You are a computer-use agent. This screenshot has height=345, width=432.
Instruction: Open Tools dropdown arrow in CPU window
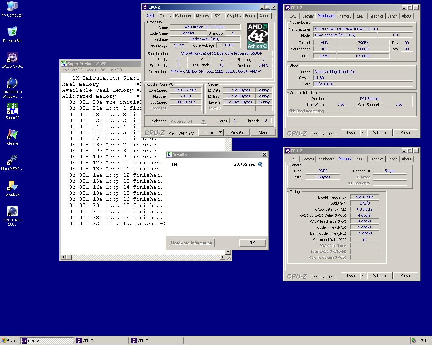(220, 132)
